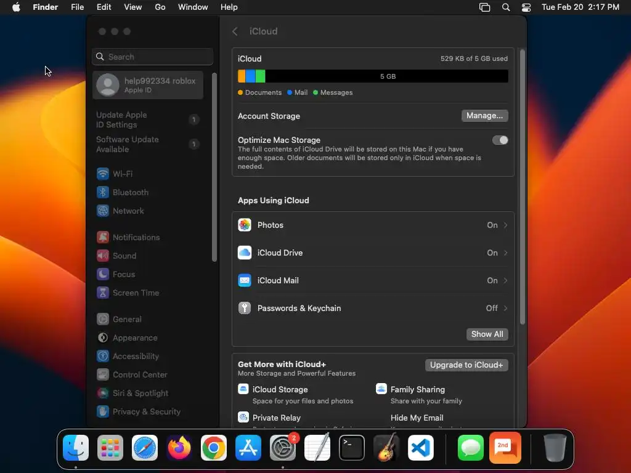Viewport: 631px width, 473px height.
Task: Open the Window menu
Action: pyautogui.click(x=193, y=7)
